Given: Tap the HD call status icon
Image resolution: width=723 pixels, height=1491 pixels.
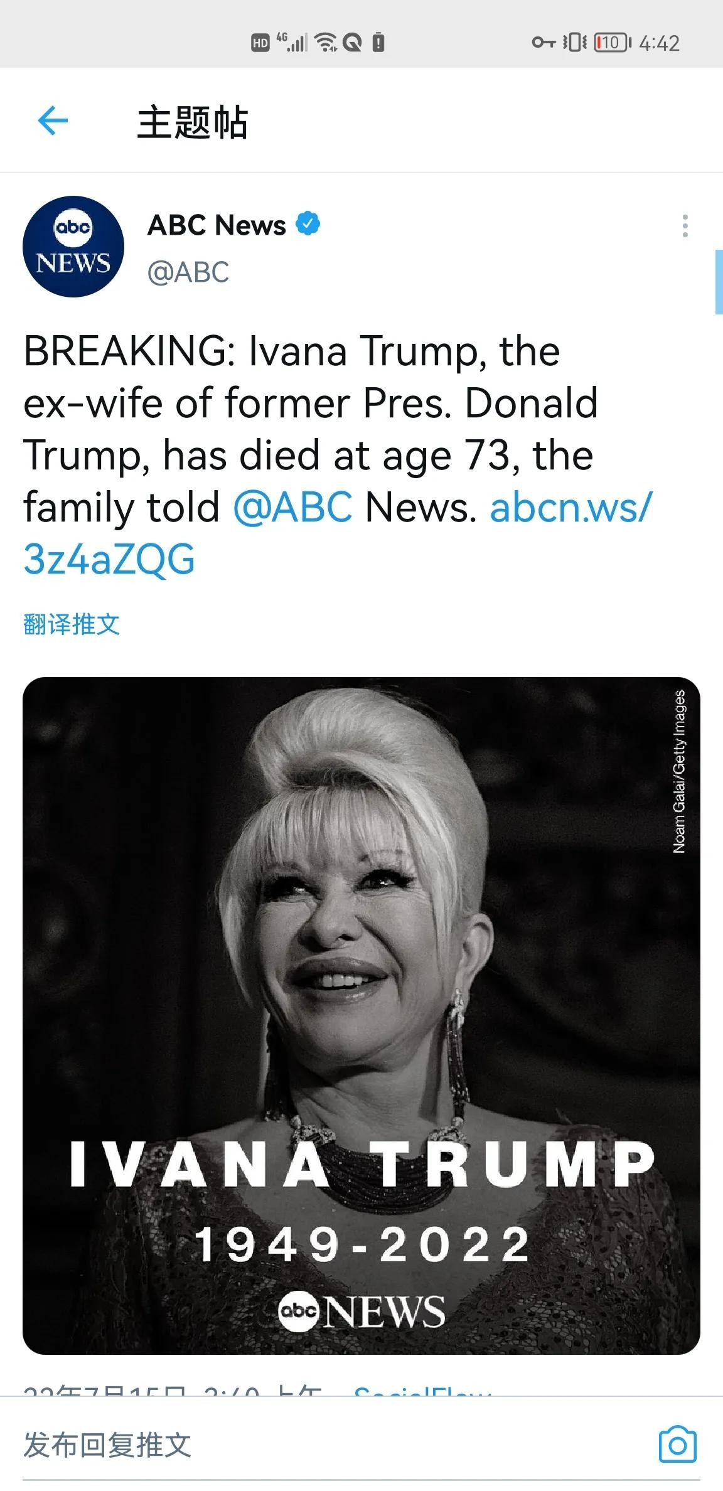Looking at the screenshot, I should click(260, 43).
